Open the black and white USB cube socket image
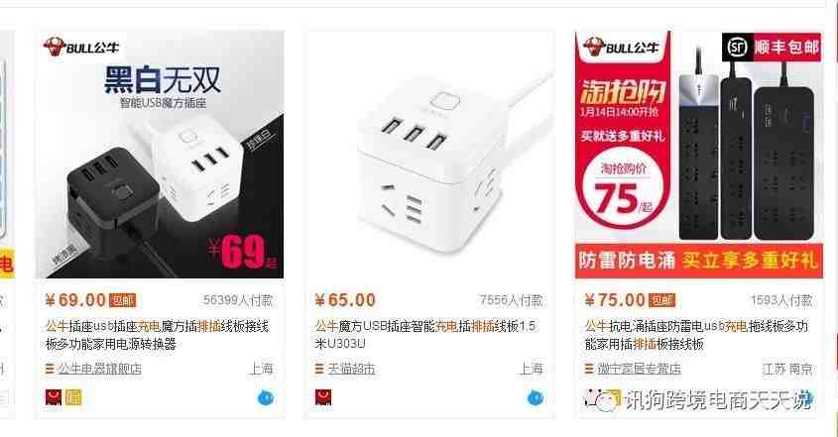838x437 pixels. (160, 155)
